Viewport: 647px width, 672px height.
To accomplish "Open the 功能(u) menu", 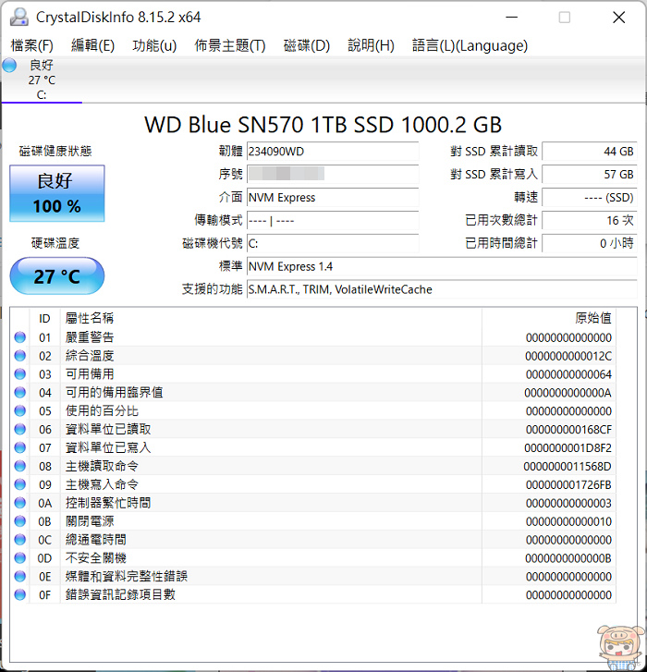I will [154, 45].
